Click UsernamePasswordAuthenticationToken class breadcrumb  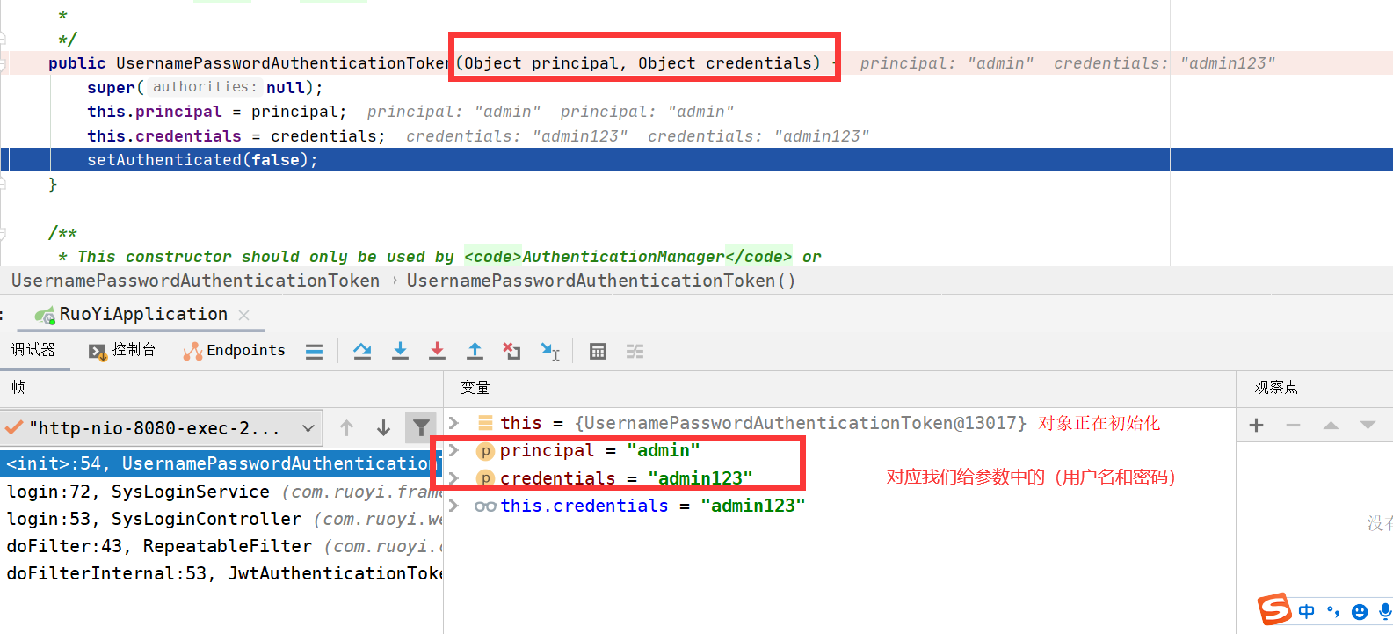tap(195, 281)
